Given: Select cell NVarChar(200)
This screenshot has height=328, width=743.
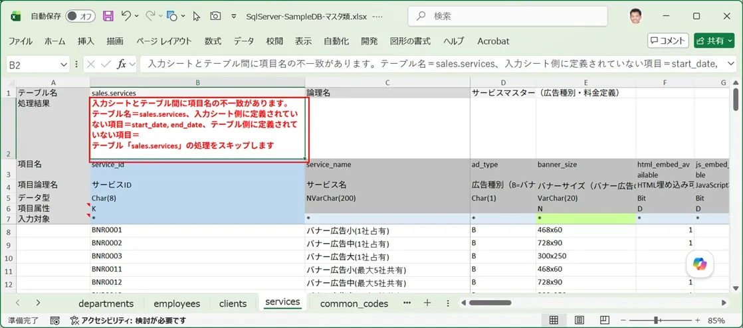Looking at the screenshot, I should pyautogui.click(x=387, y=199).
